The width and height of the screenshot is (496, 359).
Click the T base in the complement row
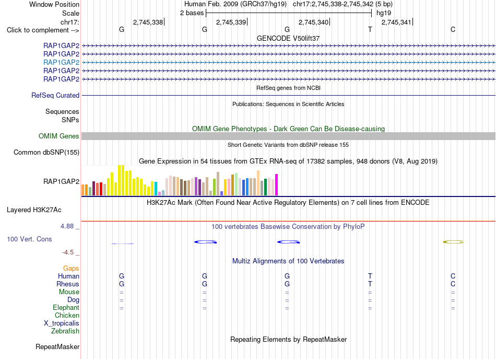click(x=370, y=29)
